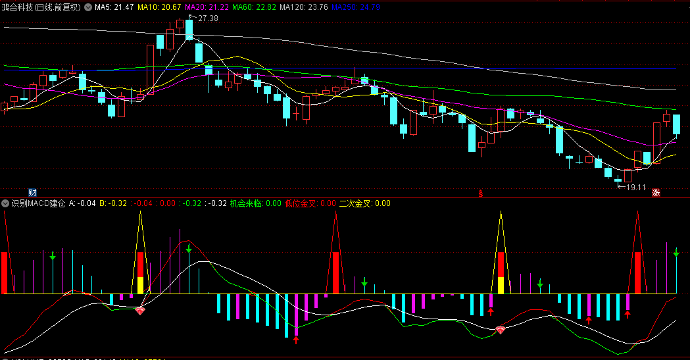
Task: Click the leftmost diamond marker on MACD line
Action: tap(140, 311)
